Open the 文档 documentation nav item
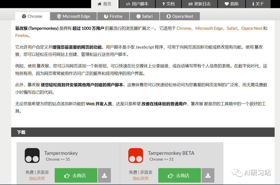This screenshot has width=280, height=185. [x=169, y=4]
